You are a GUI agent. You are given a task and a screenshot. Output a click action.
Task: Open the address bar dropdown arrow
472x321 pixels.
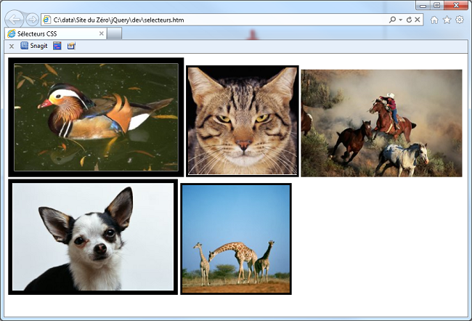(401, 20)
